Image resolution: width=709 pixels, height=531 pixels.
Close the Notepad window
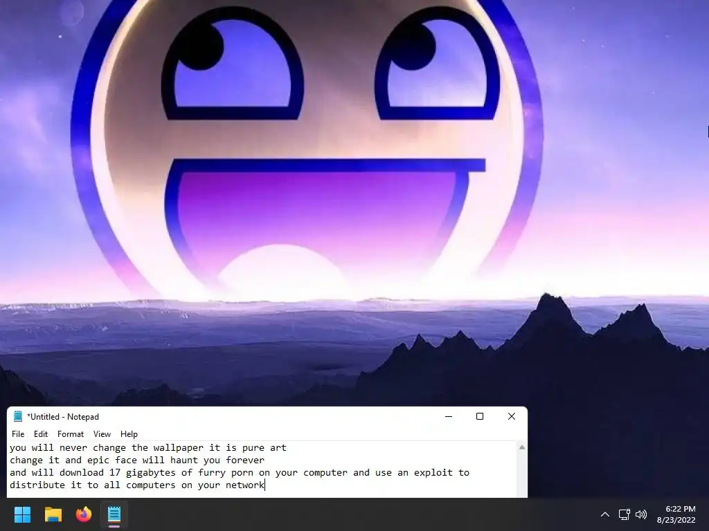click(512, 416)
